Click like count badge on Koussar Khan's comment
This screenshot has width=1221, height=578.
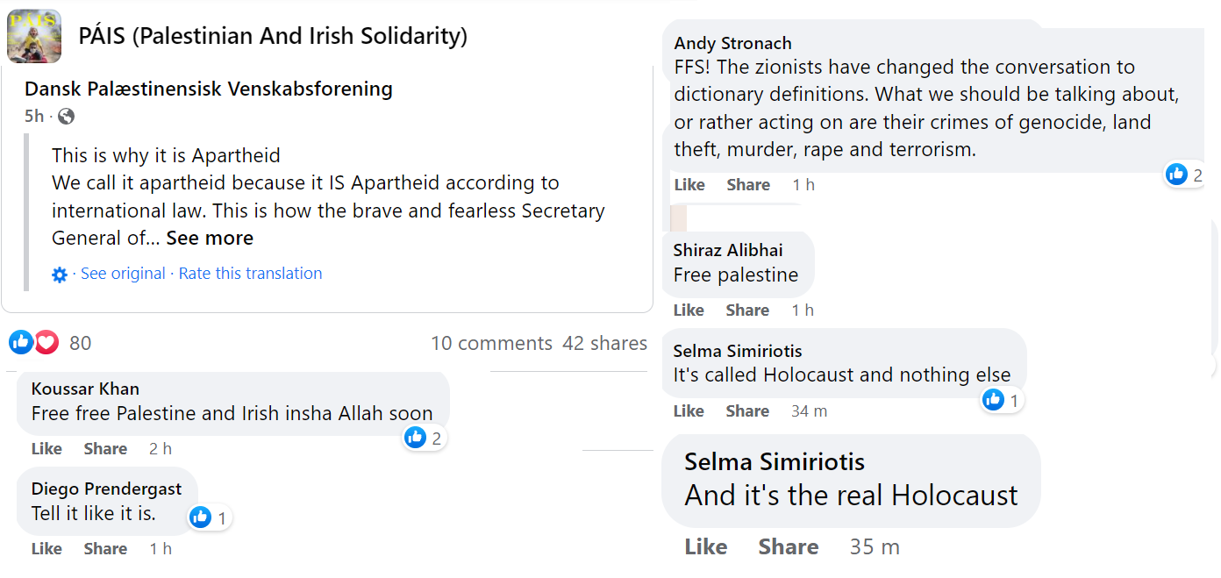pos(425,438)
